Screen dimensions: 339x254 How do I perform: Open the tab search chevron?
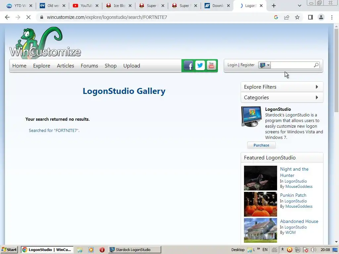point(299,6)
